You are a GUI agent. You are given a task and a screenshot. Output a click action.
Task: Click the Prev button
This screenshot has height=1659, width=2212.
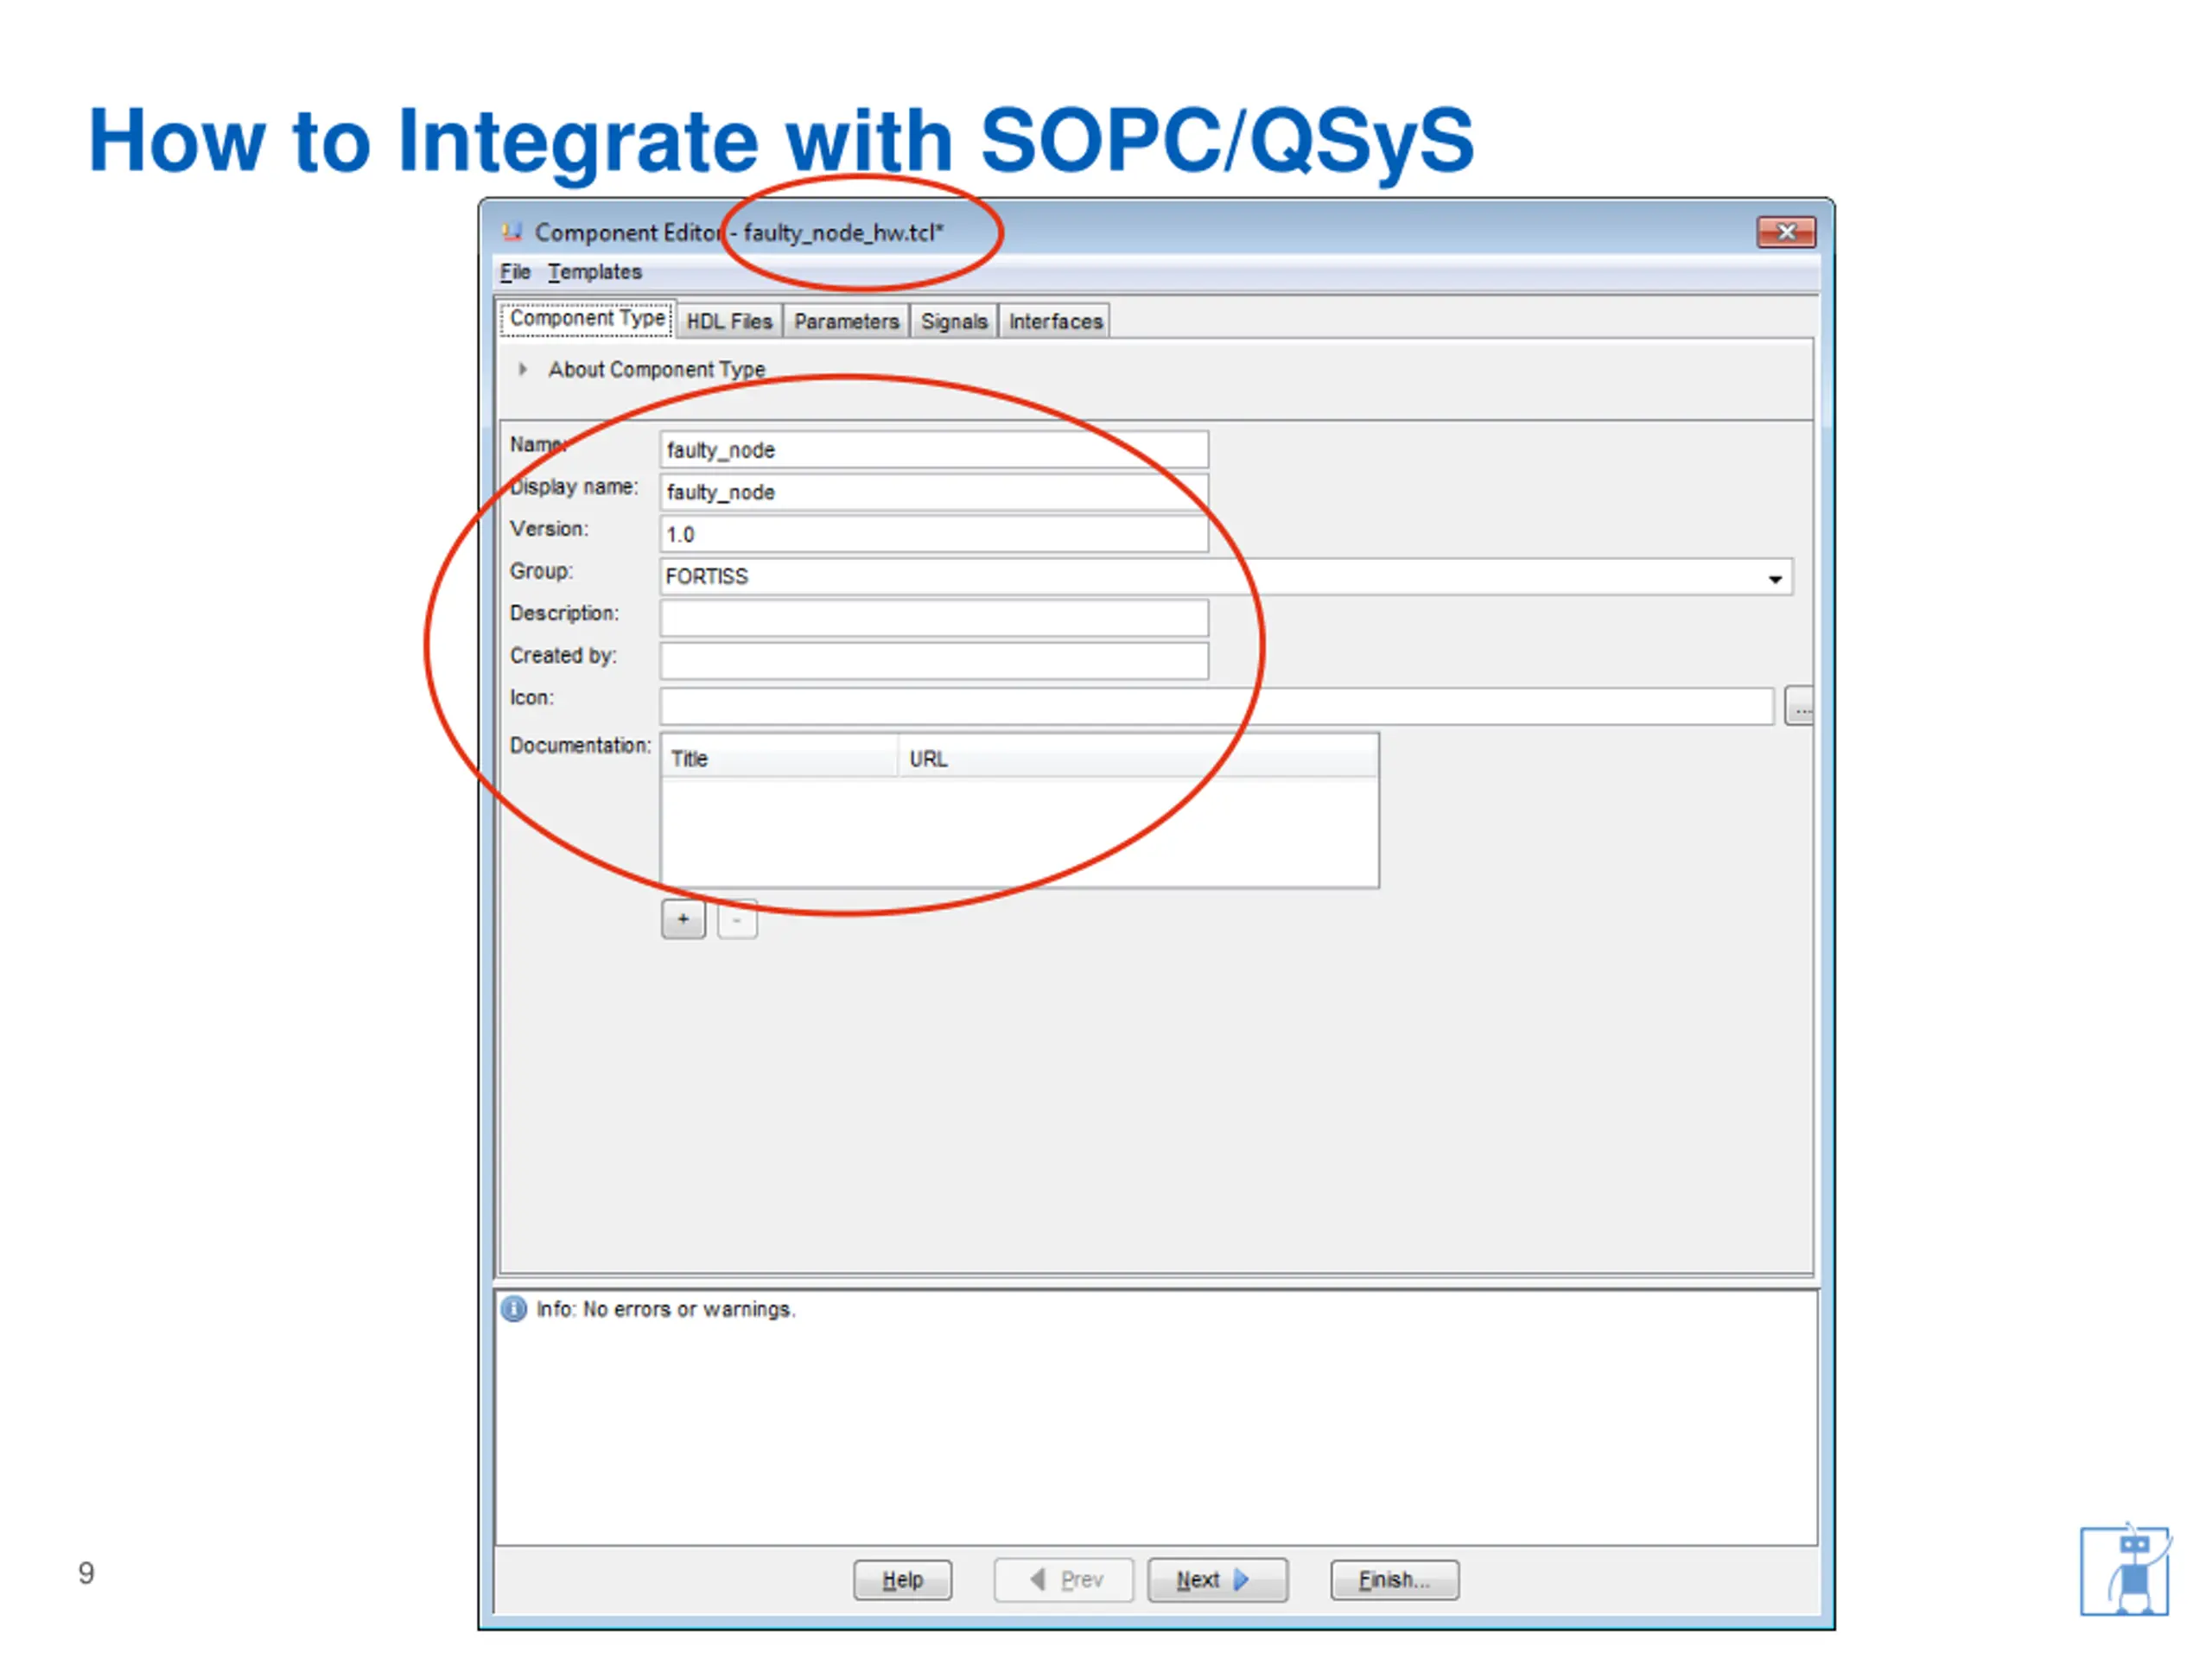[1064, 1580]
